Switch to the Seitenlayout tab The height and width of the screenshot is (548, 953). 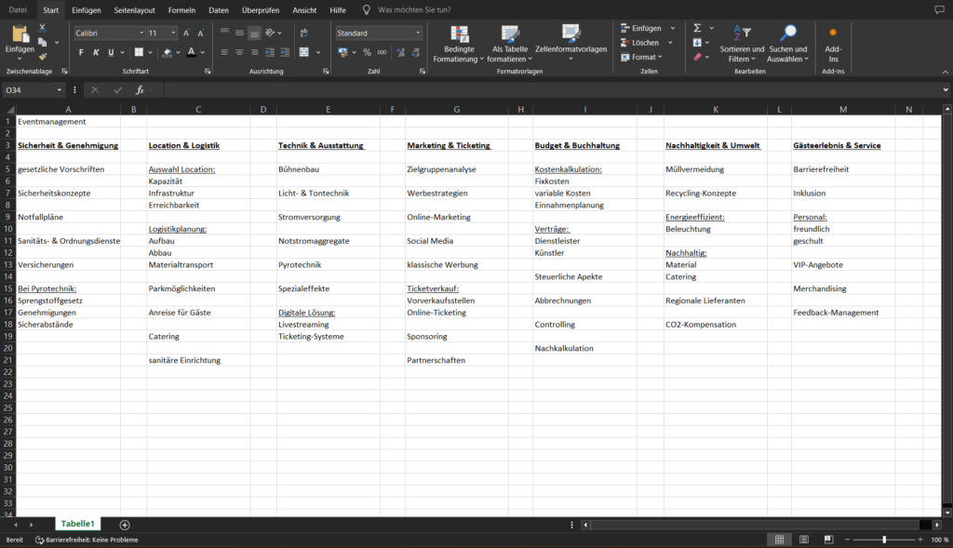pyautogui.click(x=135, y=9)
